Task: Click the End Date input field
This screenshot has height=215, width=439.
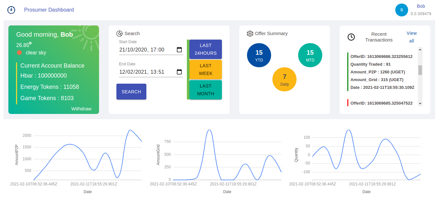Action: click(151, 72)
